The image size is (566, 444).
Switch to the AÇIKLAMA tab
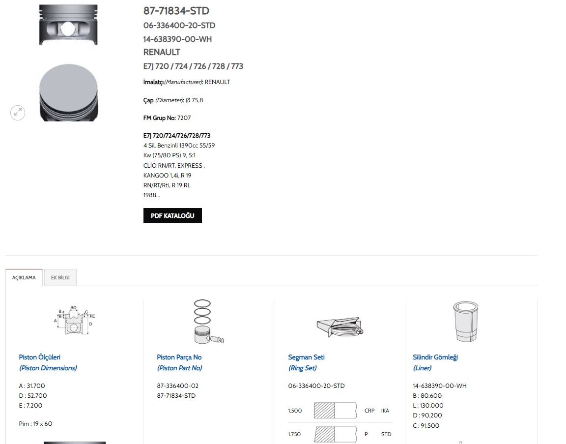click(24, 278)
